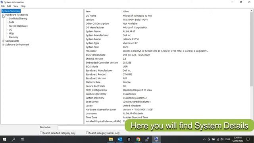This screenshot has width=254, height=143.
Task: Launch Google Chrome from the taskbar
Action: (138, 139)
